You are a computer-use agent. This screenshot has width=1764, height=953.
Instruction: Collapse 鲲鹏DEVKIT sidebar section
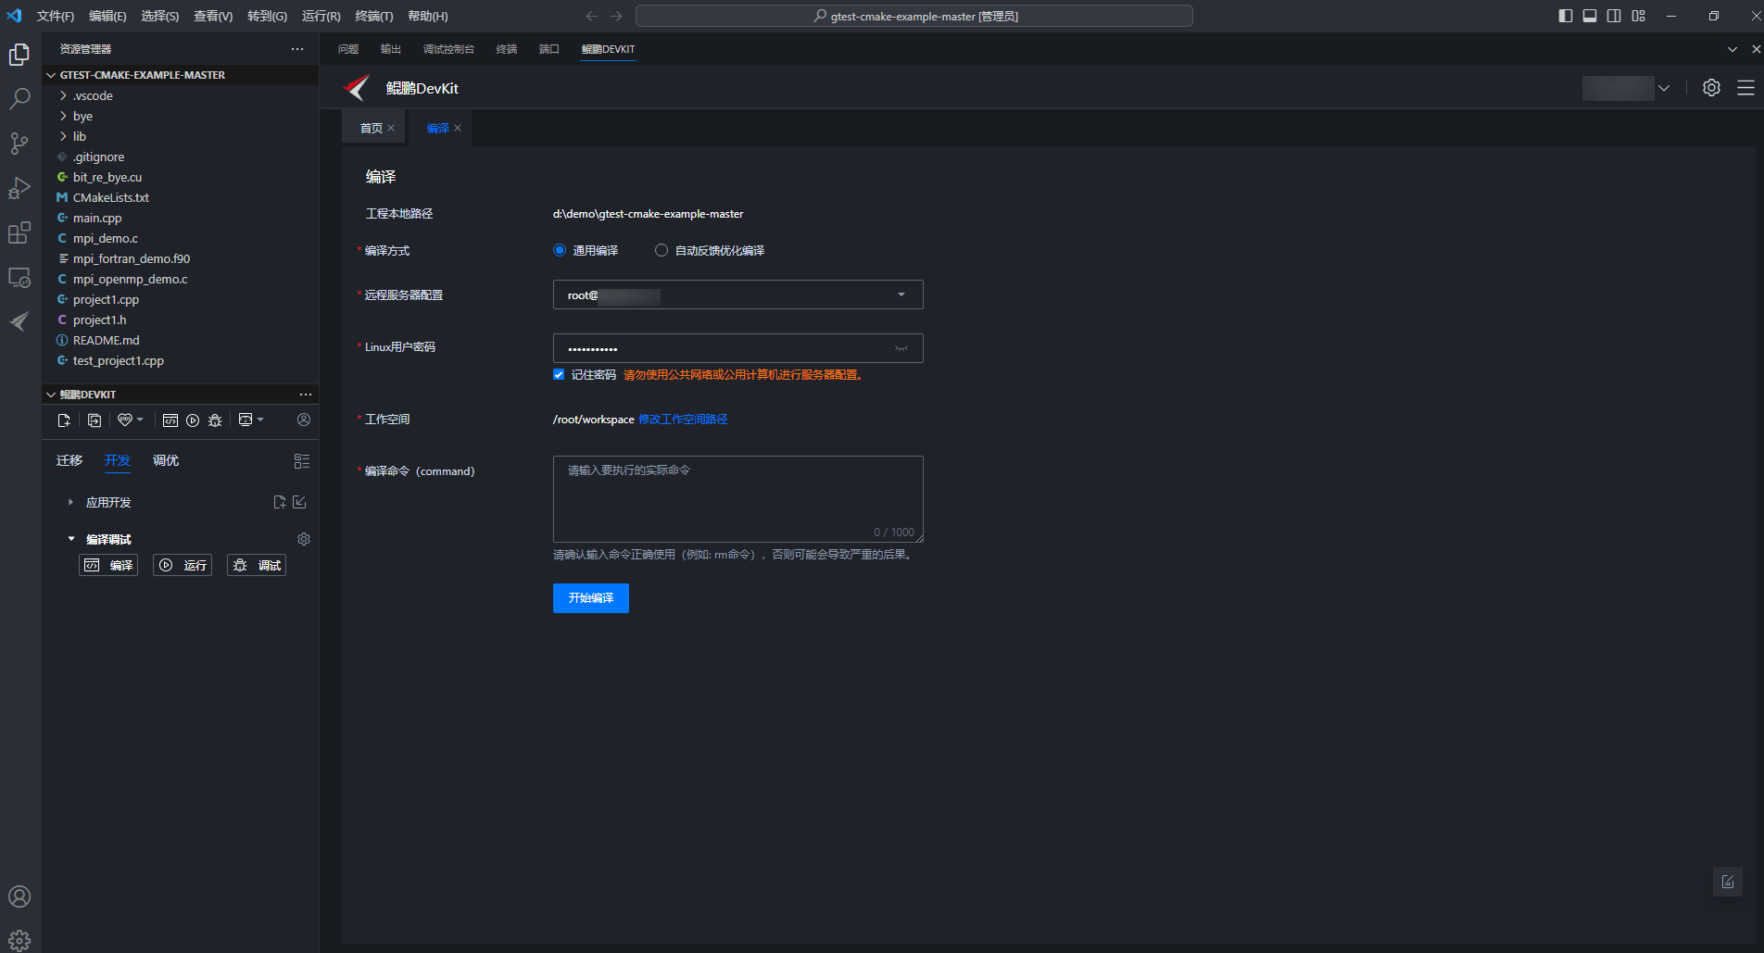click(x=51, y=395)
